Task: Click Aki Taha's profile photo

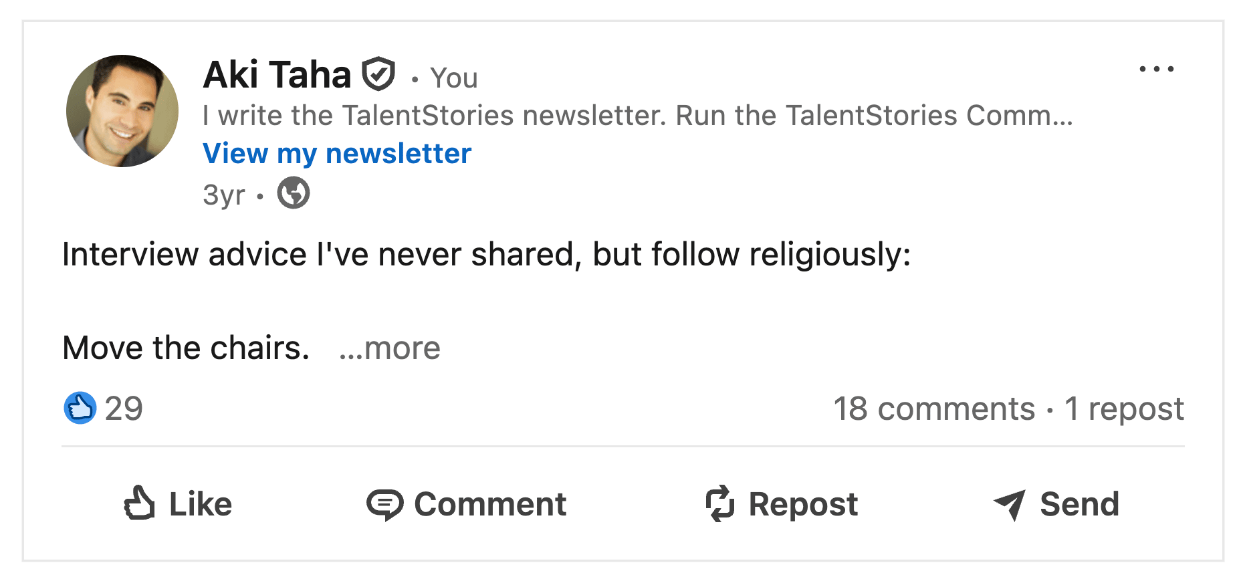Action: pos(122,111)
